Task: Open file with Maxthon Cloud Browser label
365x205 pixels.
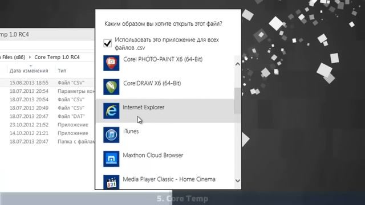Action: click(153, 155)
